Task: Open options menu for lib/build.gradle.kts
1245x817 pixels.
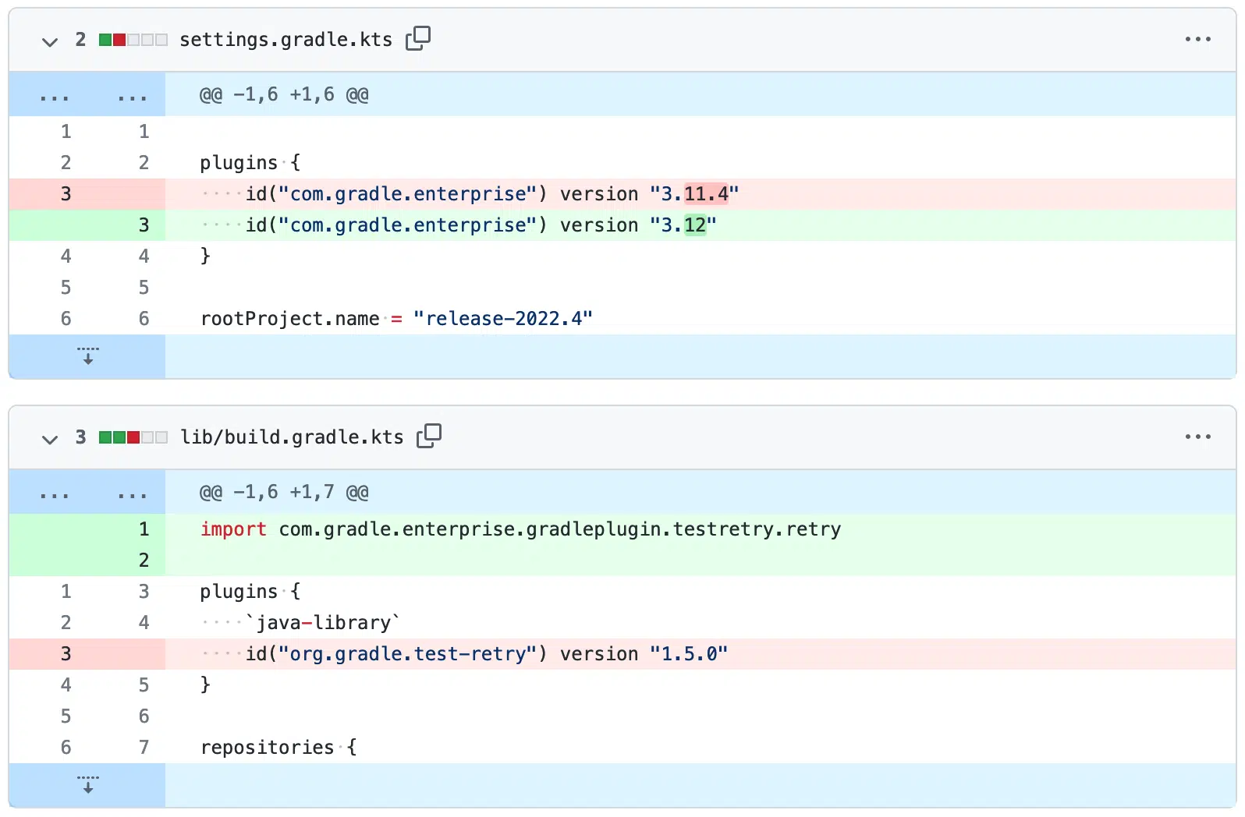Action: click(x=1197, y=437)
